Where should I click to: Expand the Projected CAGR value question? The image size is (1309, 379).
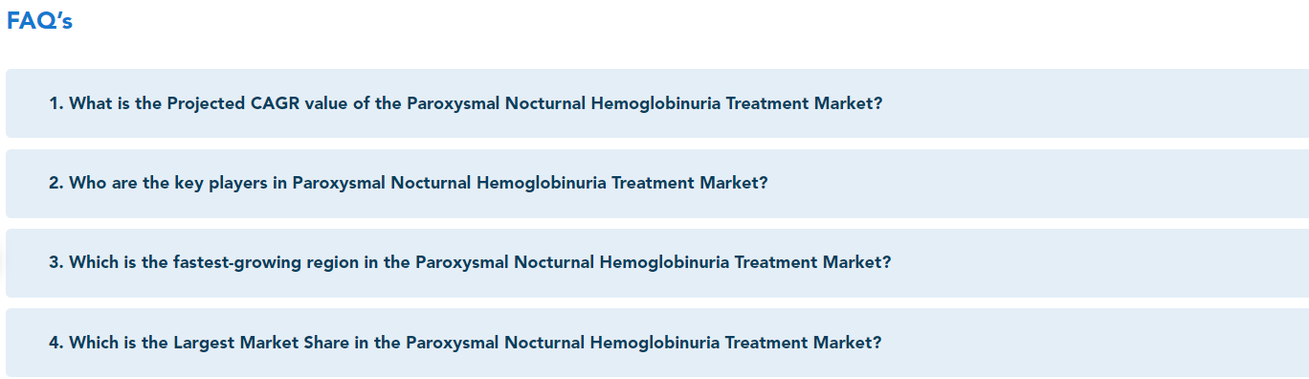click(657, 103)
